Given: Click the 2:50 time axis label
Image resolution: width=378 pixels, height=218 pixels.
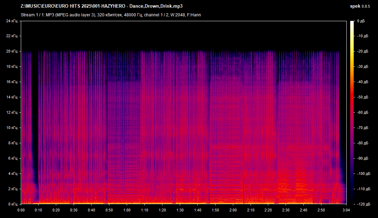Looking at the screenshot, I should pos(321,210).
